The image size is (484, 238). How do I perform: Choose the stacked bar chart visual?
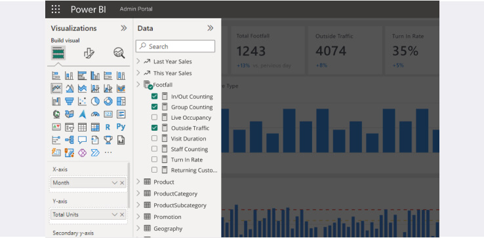(x=56, y=75)
